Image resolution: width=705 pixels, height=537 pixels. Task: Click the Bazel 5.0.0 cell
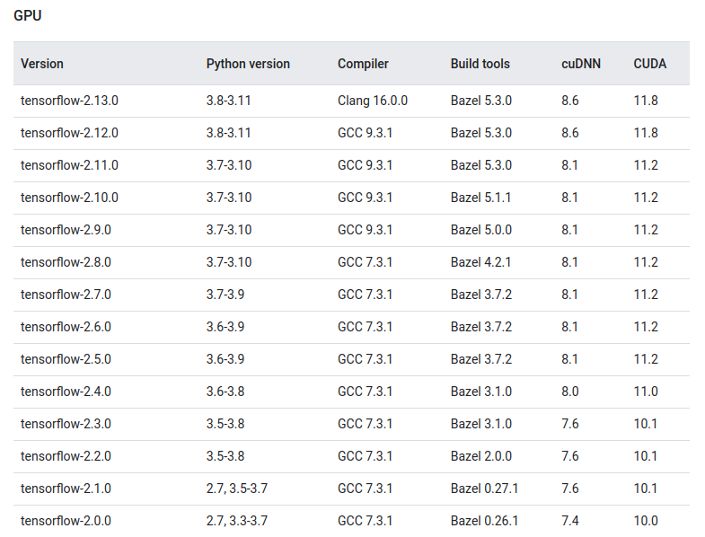tap(480, 230)
